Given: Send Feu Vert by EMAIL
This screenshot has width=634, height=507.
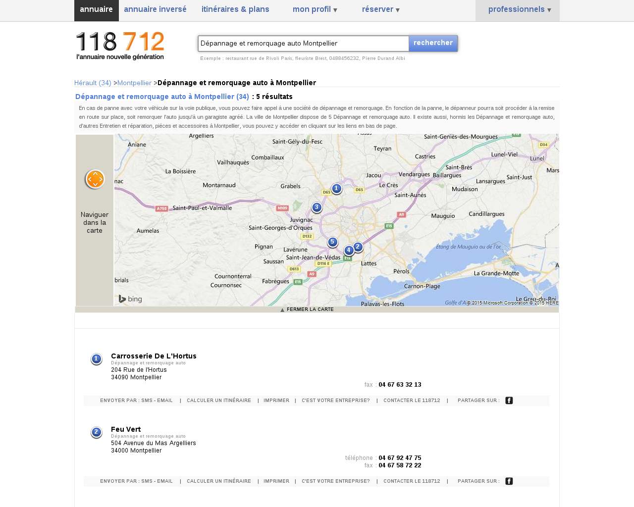Looking at the screenshot, I should [165, 481].
